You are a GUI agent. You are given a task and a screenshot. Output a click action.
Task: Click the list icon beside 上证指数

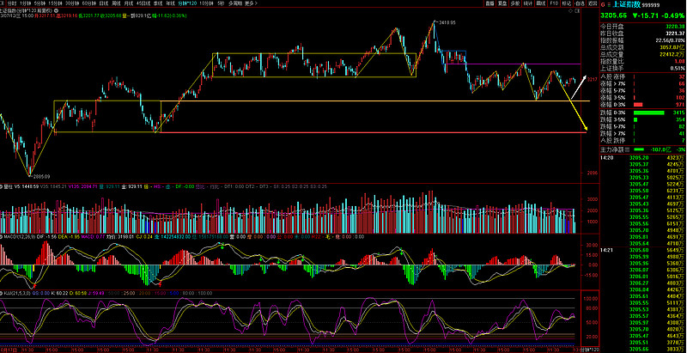click(x=609, y=5)
